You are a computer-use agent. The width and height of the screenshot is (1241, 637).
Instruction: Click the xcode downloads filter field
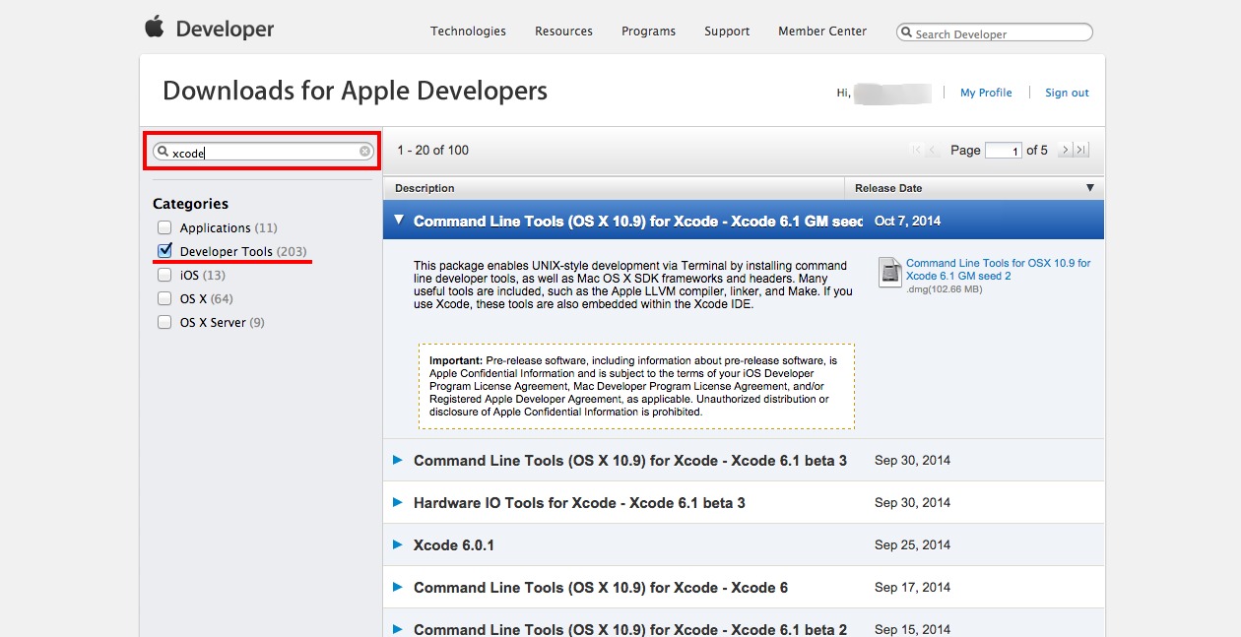(263, 152)
